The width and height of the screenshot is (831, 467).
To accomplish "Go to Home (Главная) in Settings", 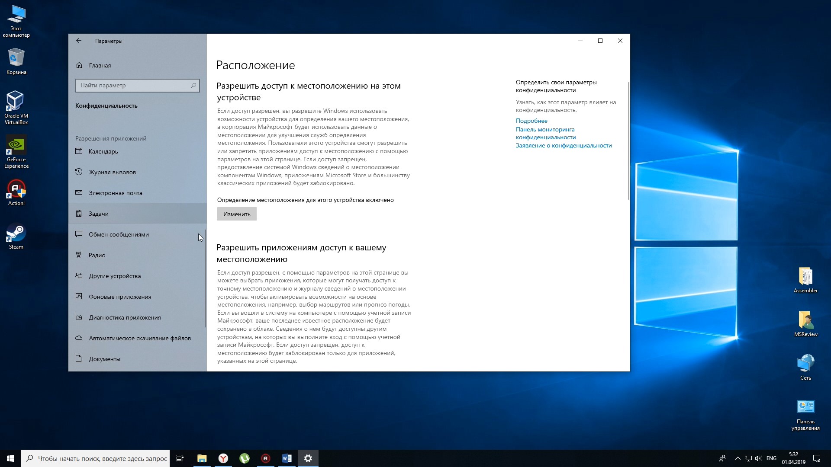I will pos(100,65).
